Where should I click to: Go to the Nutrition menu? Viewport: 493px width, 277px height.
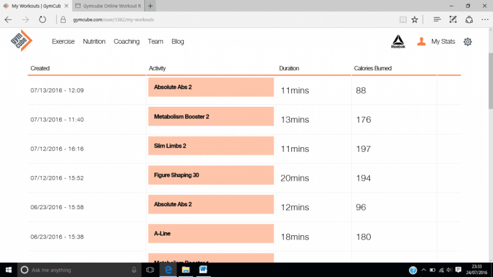tap(94, 42)
